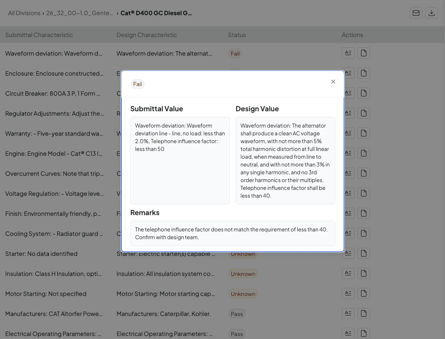Open document icon for Engine row
This screenshot has height=339, width=445.
[364, 153]
